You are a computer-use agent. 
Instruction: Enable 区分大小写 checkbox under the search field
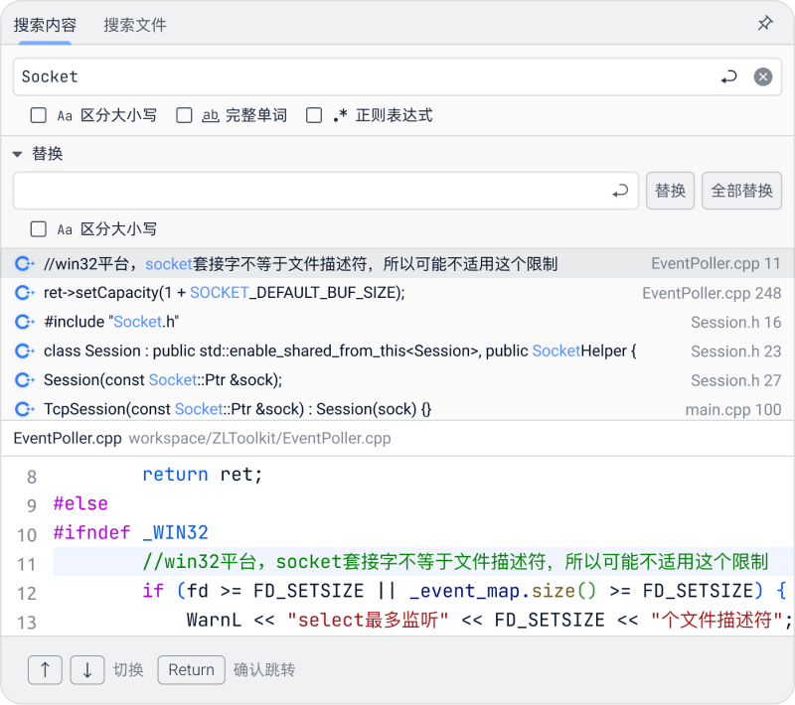click(39, 115)
